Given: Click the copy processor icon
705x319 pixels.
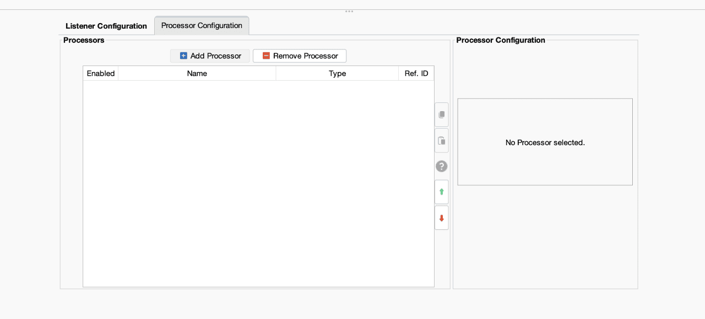Looking at the screenshot, I should tap(442, 115).
